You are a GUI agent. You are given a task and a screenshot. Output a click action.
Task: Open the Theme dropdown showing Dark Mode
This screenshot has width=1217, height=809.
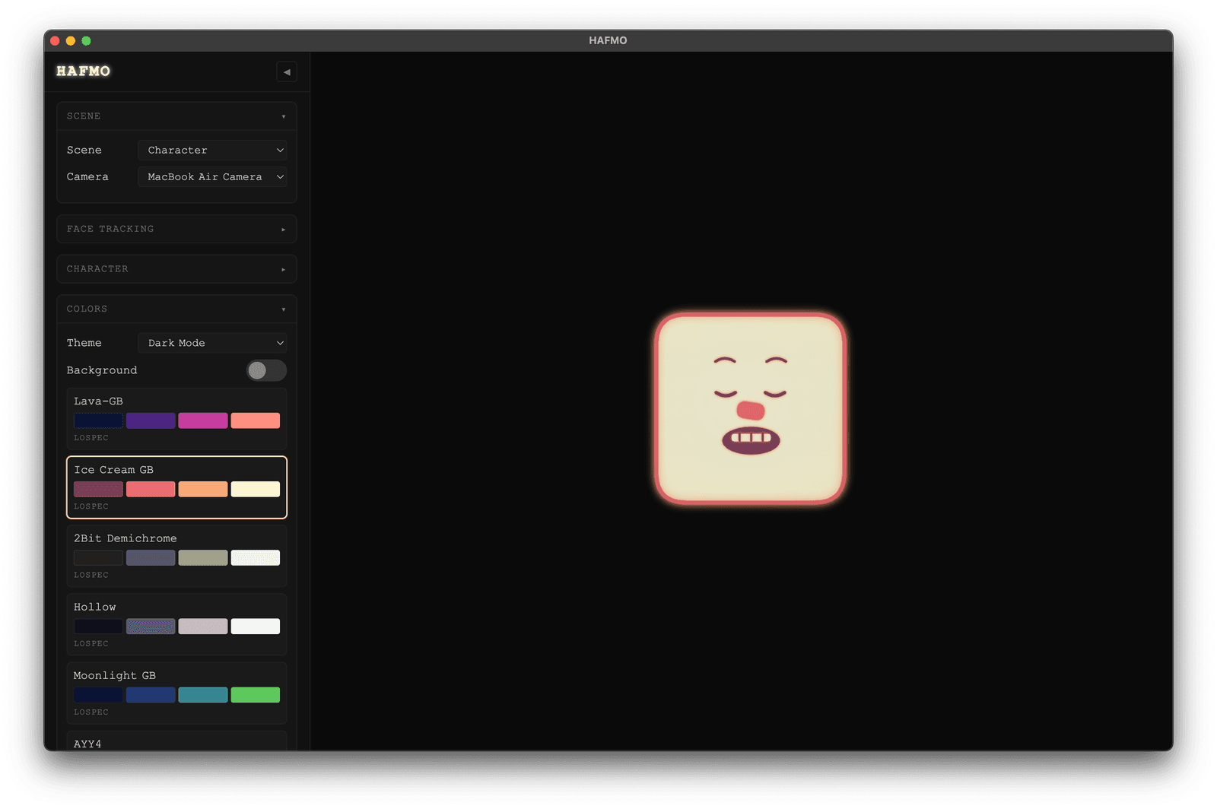[x=212, y=343]
